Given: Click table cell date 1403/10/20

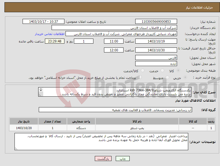Looking at the screenshot, I should (24, 128).
